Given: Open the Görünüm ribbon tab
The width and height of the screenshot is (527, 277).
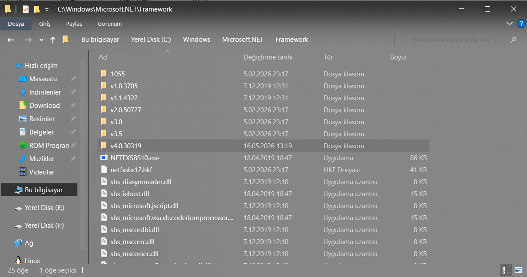Looking at the screenshot, I should [x=110, y=24].
